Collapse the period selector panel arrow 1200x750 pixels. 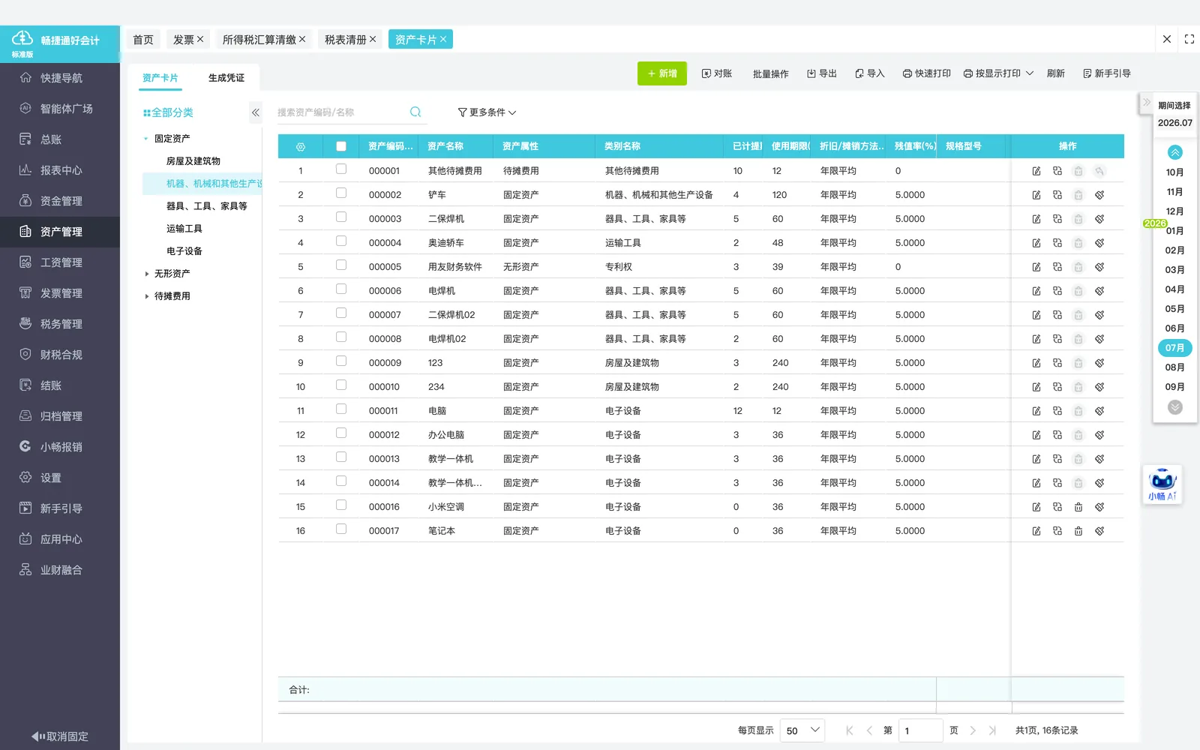point(1147,103)
